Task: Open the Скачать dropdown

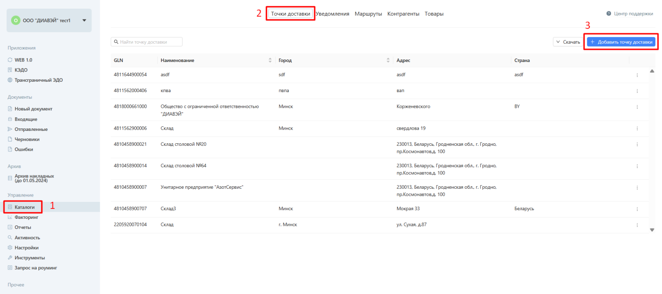Action: pos(568,42)
